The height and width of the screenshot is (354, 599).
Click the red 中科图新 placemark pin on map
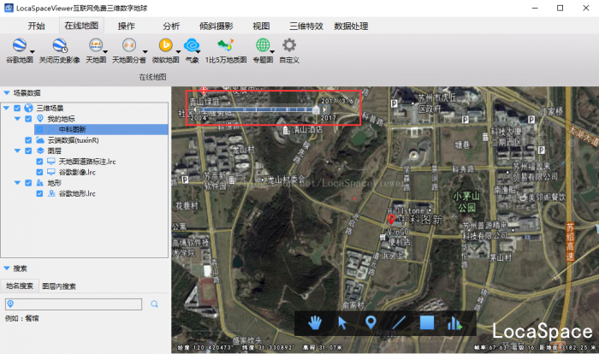[391, 219]
